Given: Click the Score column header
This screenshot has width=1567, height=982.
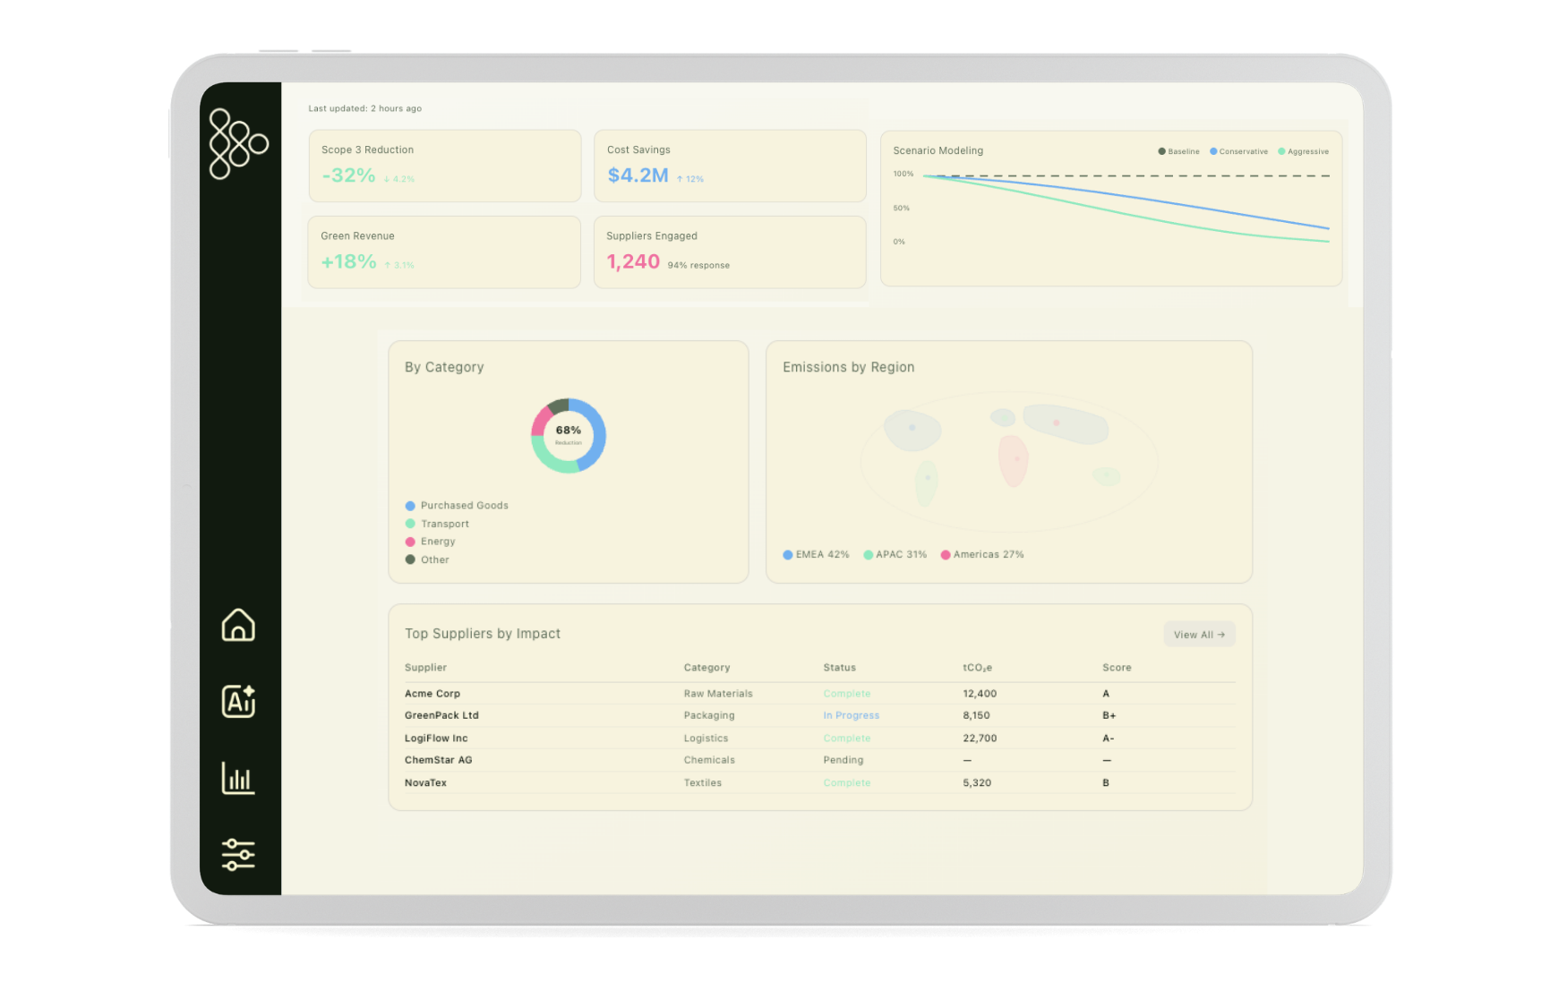Looking at the screenshot, I should pyautogui.click(x=1117, y=668).
